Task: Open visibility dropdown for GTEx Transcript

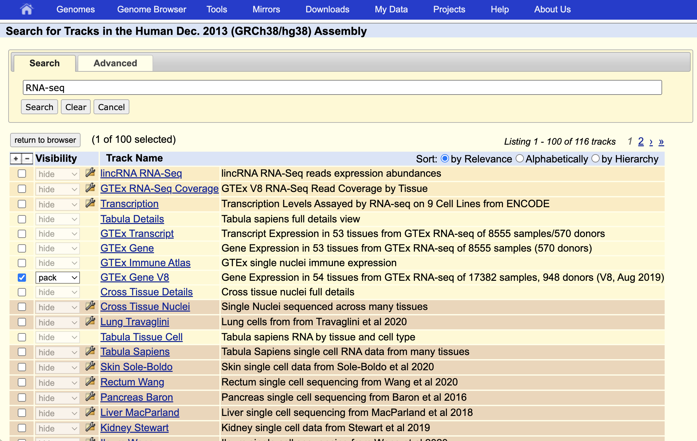Action: [57, 234]
